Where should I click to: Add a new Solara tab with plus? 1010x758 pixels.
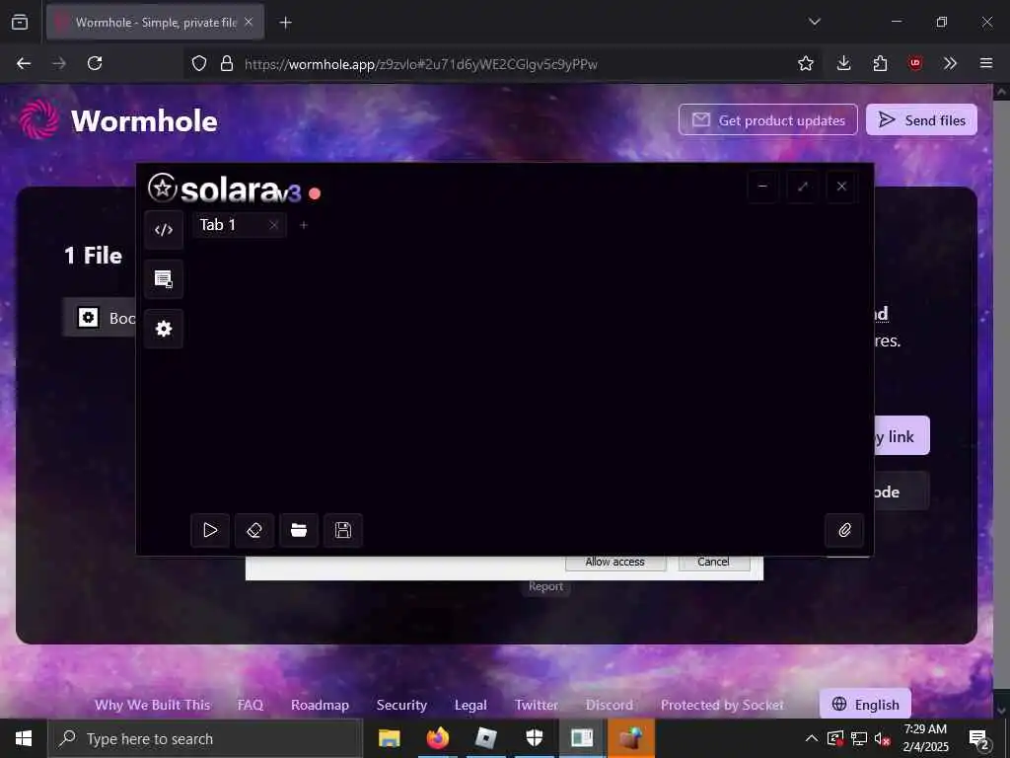coord(304,225)
